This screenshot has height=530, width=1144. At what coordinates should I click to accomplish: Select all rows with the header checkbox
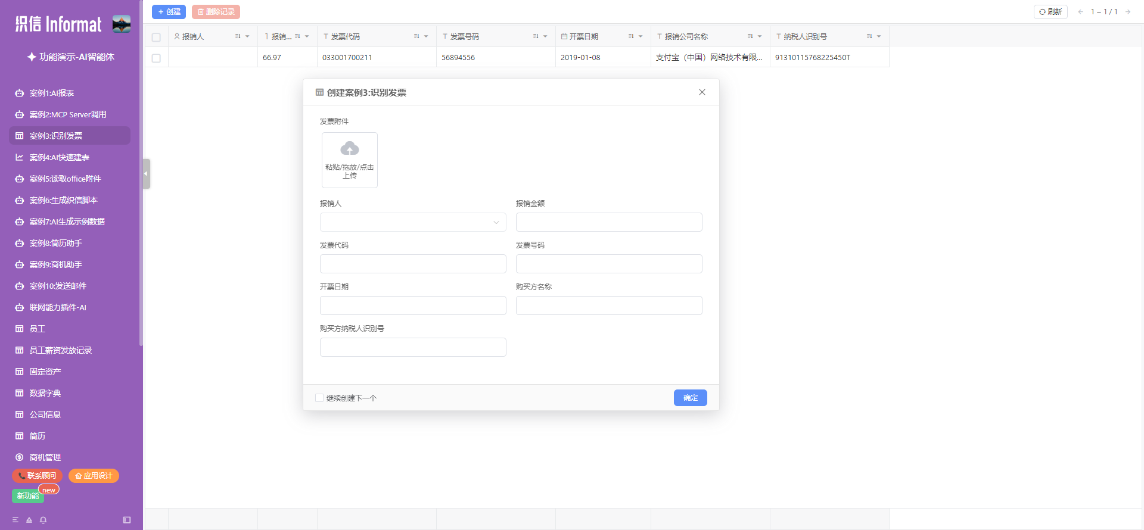tap(156, 37)
